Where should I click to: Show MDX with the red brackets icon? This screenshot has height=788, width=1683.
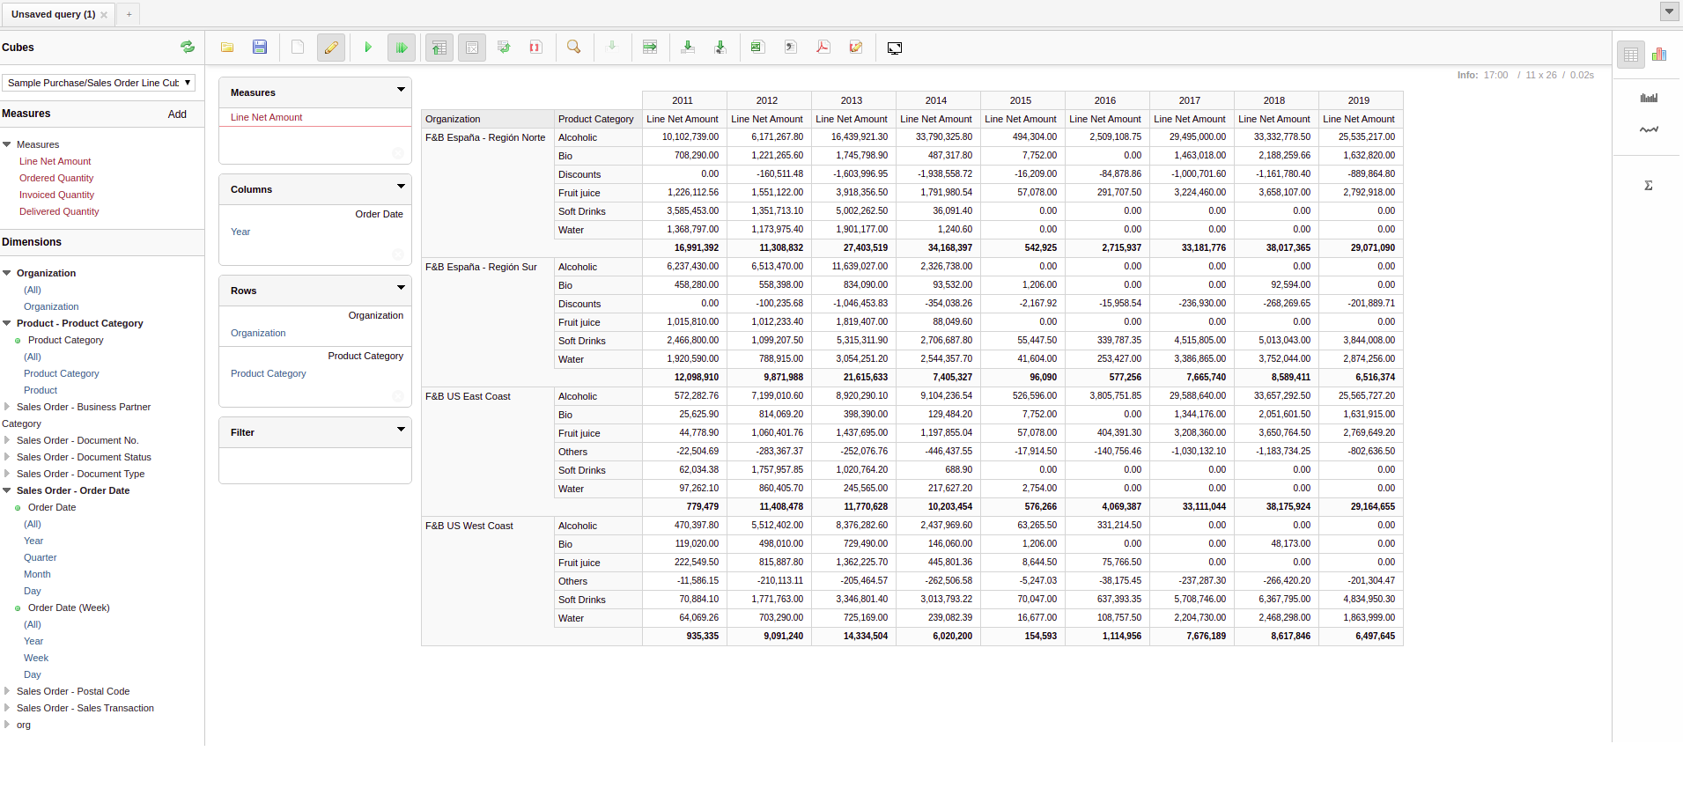pyautogui.click(x=535, y=48)
